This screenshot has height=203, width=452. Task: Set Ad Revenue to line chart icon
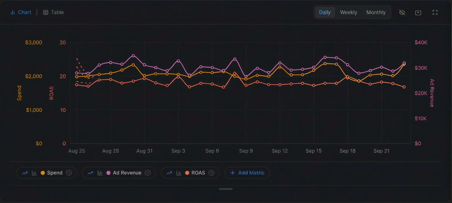pos(90,173)
